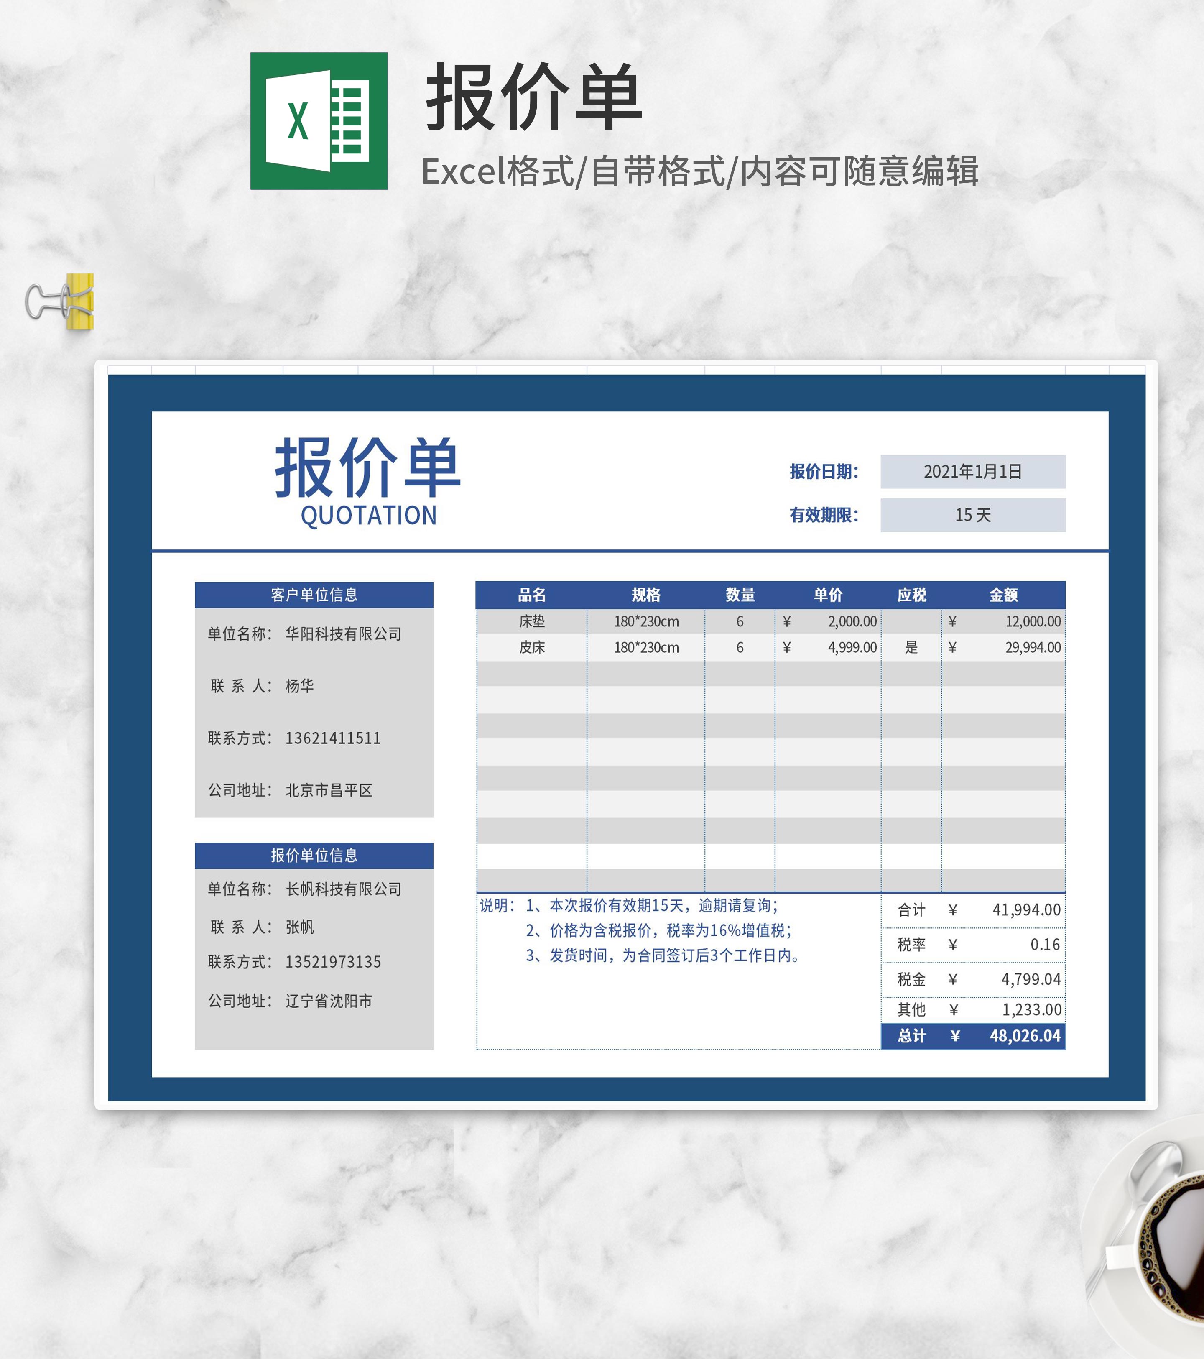The height and width of the screenshot is (1359, 1204).
Task: Select customer name 华阳科技有限公司
Action: (343, 634)
